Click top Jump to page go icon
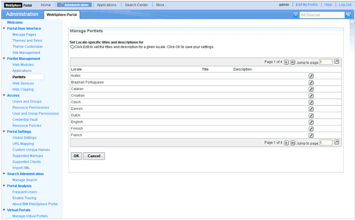The image size is (355, 220). (x=337, y=62)
